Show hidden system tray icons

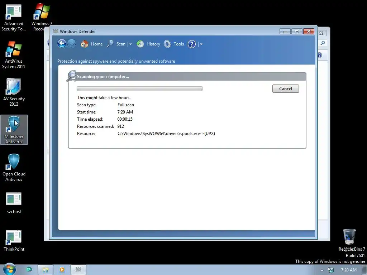click(x=322, y=270)
